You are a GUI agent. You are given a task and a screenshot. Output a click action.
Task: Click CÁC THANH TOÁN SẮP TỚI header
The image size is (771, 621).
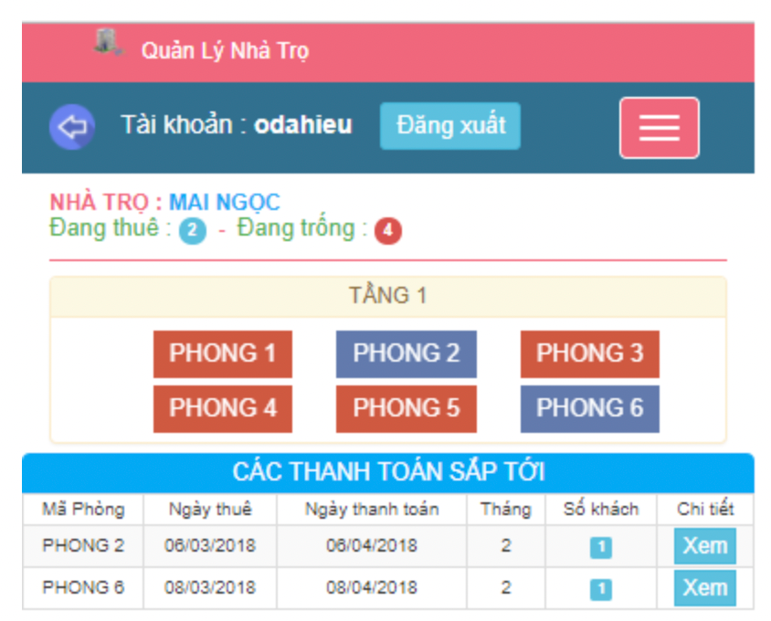click(x=388, y=472)
